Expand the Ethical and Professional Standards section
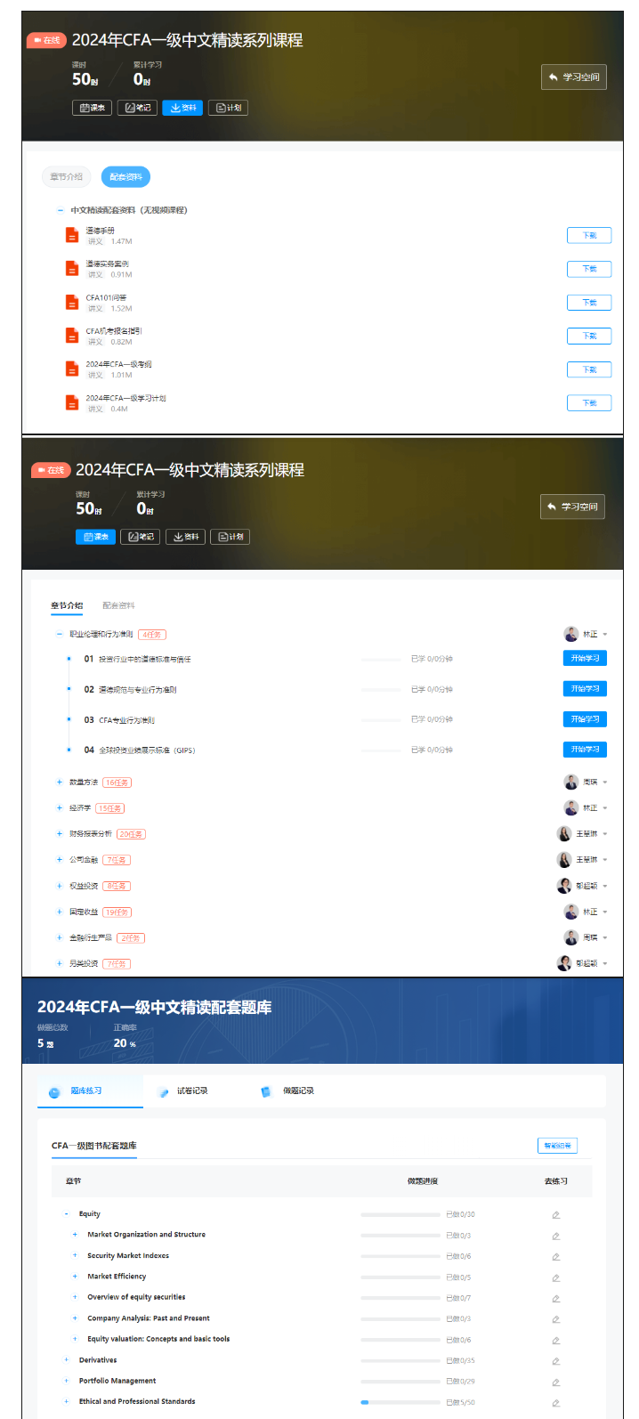Screen dimensions: 639x1419 click(x=67, y=1402)
